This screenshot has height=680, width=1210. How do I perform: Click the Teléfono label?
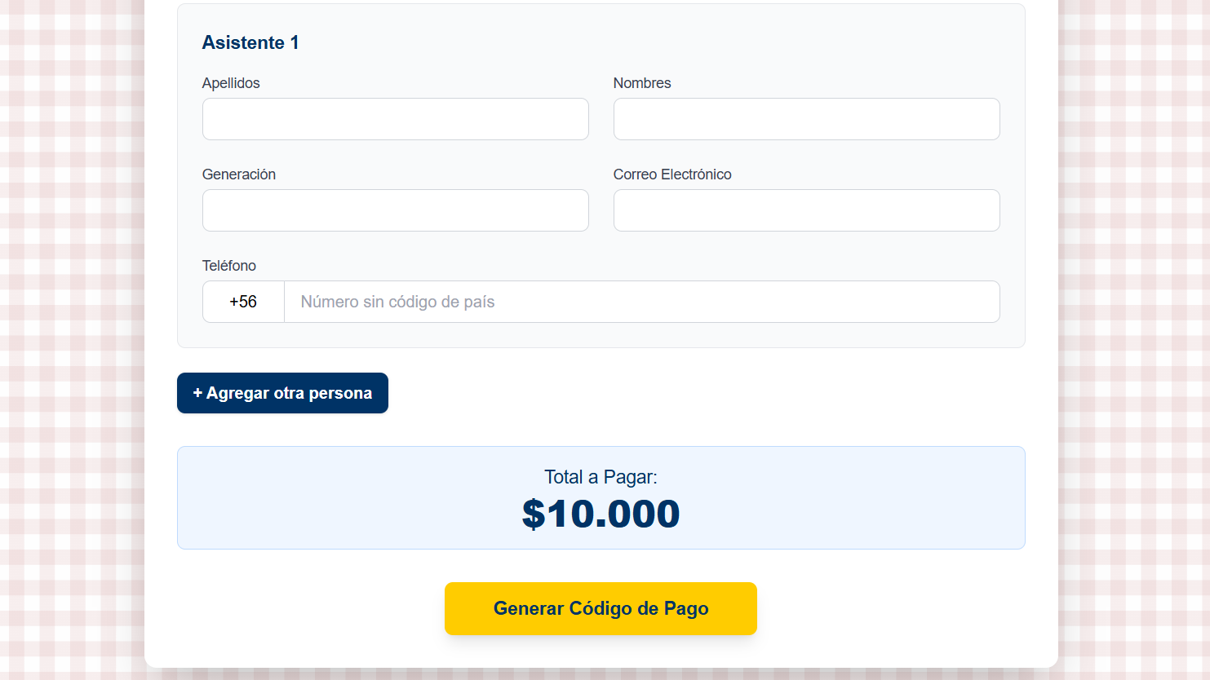pyautogui.click(x=229, y=265)
